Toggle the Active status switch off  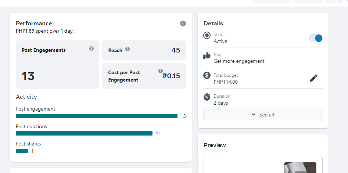click(316, 38)
